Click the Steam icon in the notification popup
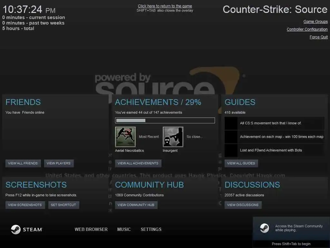The height and width of the screenshot is (248, 330). click(x=264, y=228)
